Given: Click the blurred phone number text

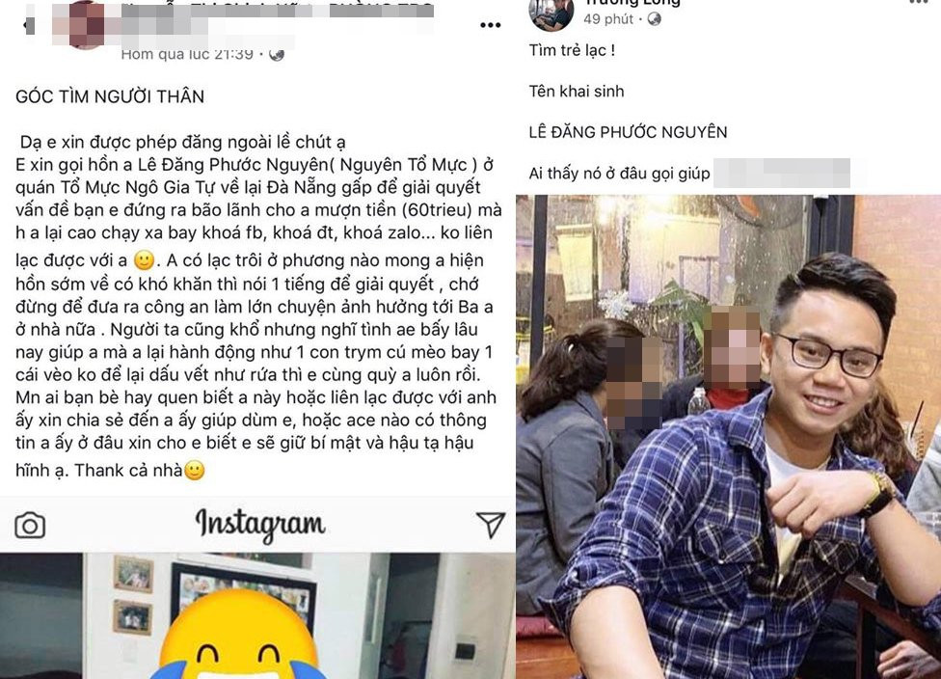Looking at the screenshot, I should 781,173.
